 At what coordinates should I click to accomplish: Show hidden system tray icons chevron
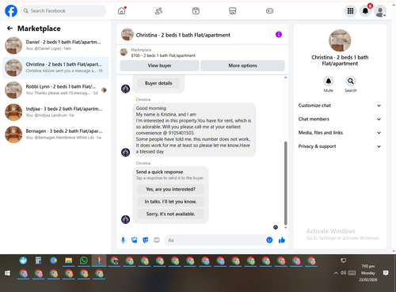pyautogui.click(x=336, y=273)
